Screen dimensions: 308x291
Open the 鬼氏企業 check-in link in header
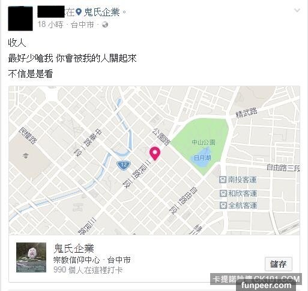pos(101,12)
